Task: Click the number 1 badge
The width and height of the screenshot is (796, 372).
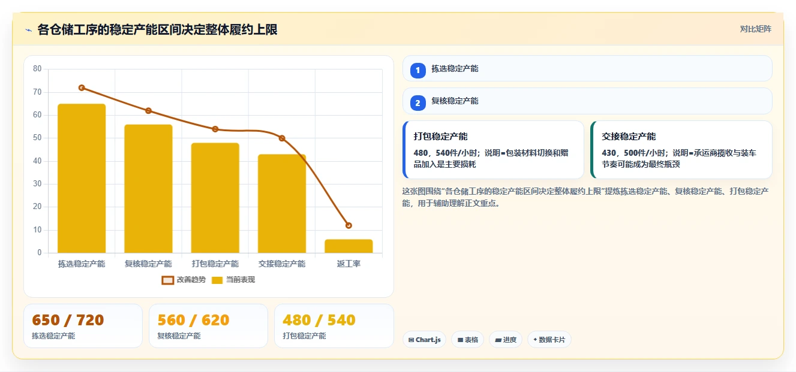Action: (418, 71)
